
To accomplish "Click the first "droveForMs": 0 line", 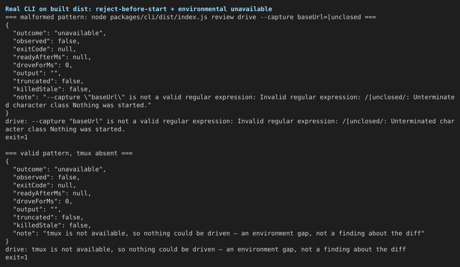I will 42,65.
